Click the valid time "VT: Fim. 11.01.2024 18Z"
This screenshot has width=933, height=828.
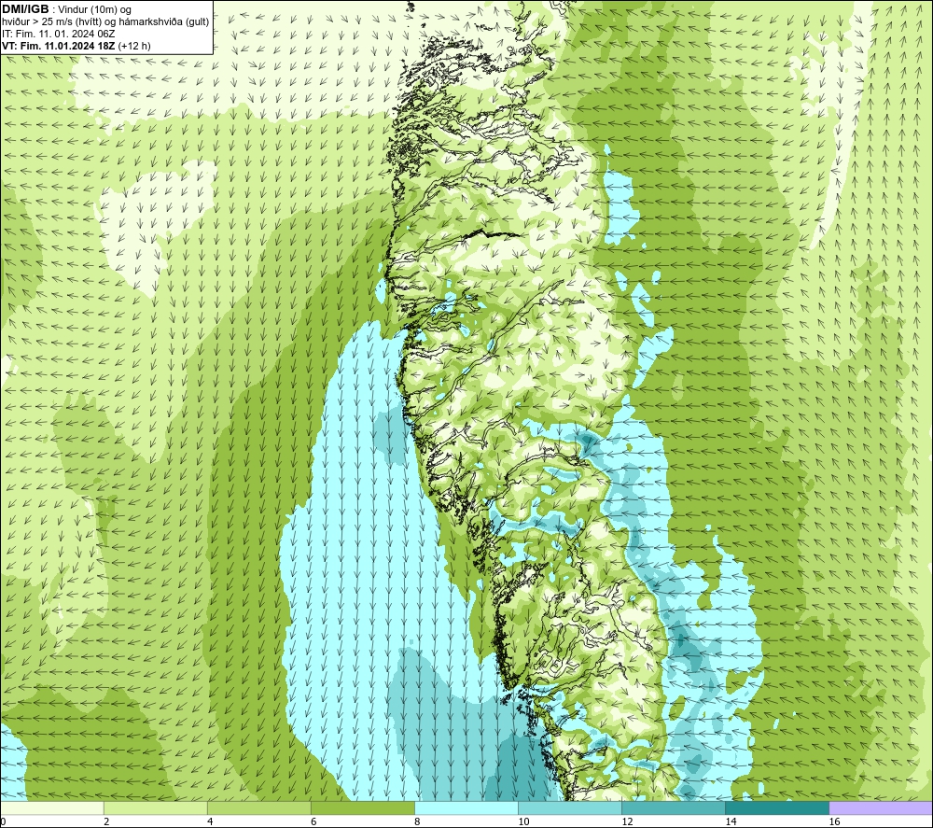(x=59, y=45)
